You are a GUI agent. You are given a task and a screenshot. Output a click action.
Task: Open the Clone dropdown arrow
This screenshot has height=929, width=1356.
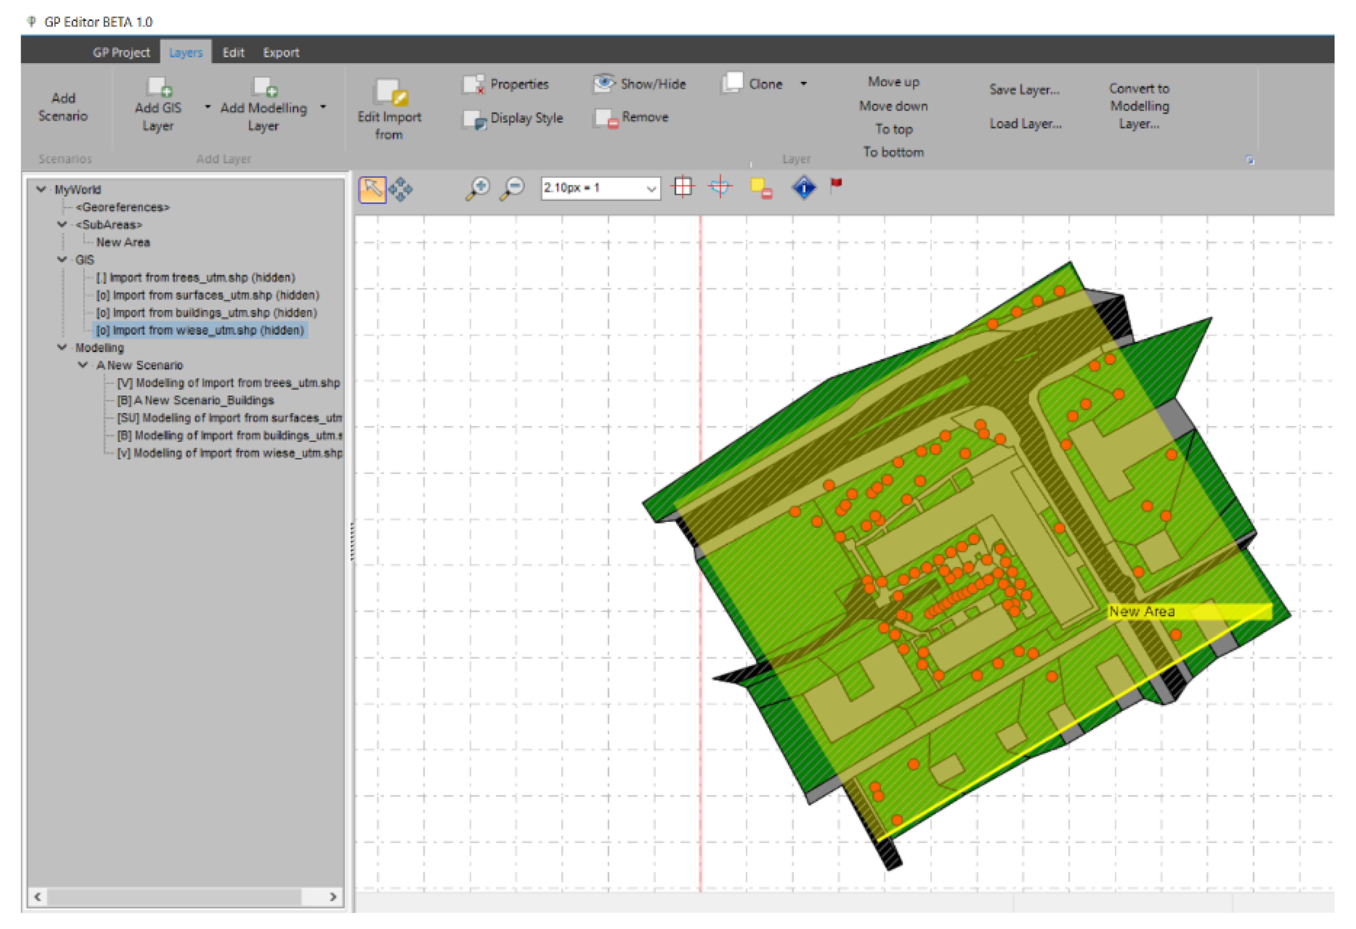click(803, 84)
